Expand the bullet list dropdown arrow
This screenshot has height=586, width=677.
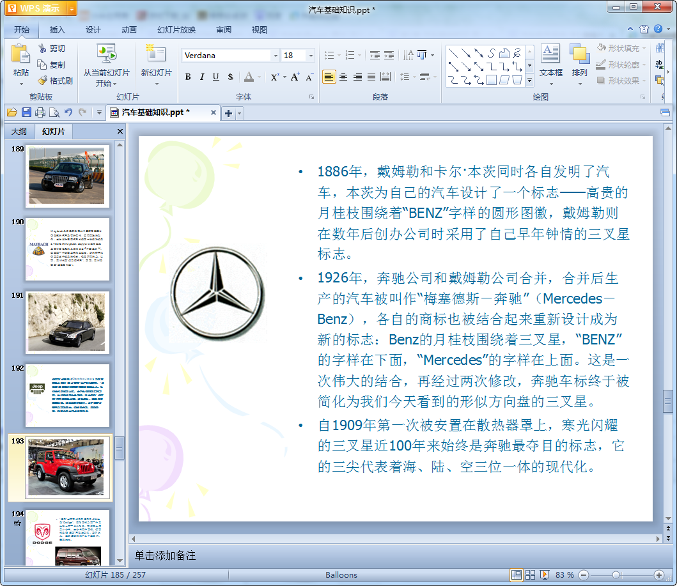click(339, 55)
